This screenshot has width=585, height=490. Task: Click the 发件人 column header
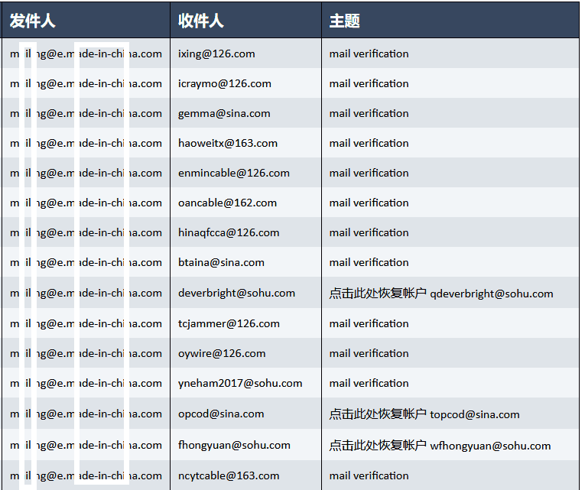coord(33,21)
